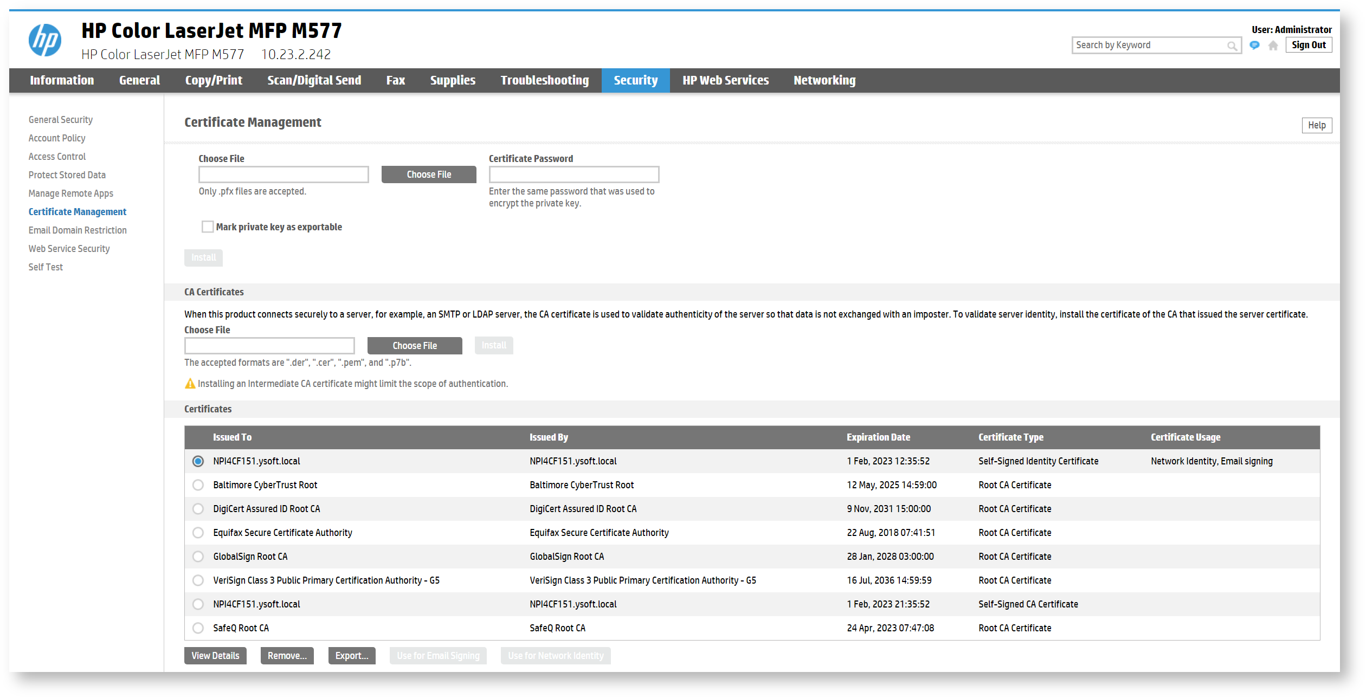Open Web Service Security in the sidebar

pos(69,249)
